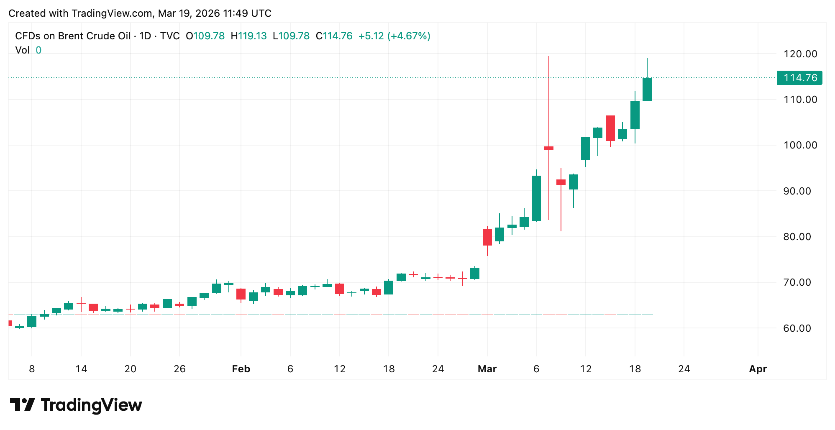Click the 60.00 price axis label
This screenshot has width=835, height=430.
point(800,328)
